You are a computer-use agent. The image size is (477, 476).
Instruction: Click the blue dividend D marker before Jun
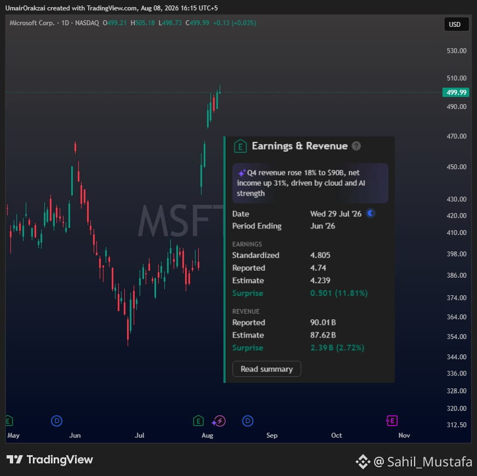coord(56,421)
